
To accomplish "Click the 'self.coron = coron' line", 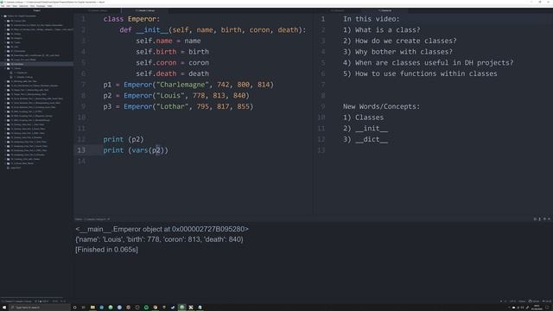I will click(x=172, y=63).
